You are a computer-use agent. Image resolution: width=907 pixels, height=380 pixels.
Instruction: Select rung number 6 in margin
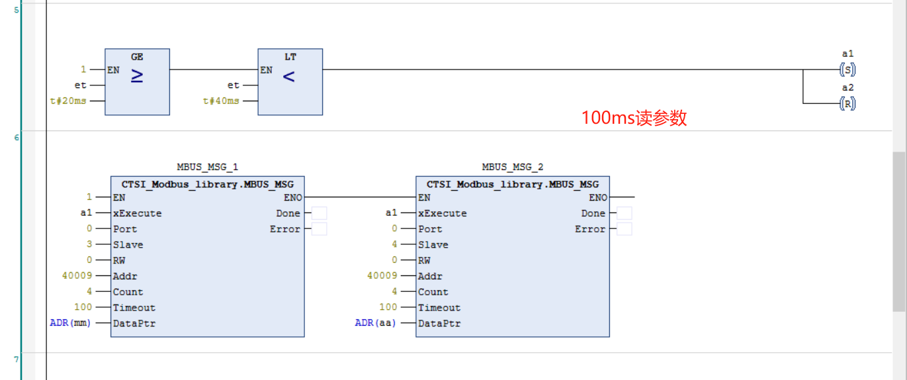tap(16, 137)
